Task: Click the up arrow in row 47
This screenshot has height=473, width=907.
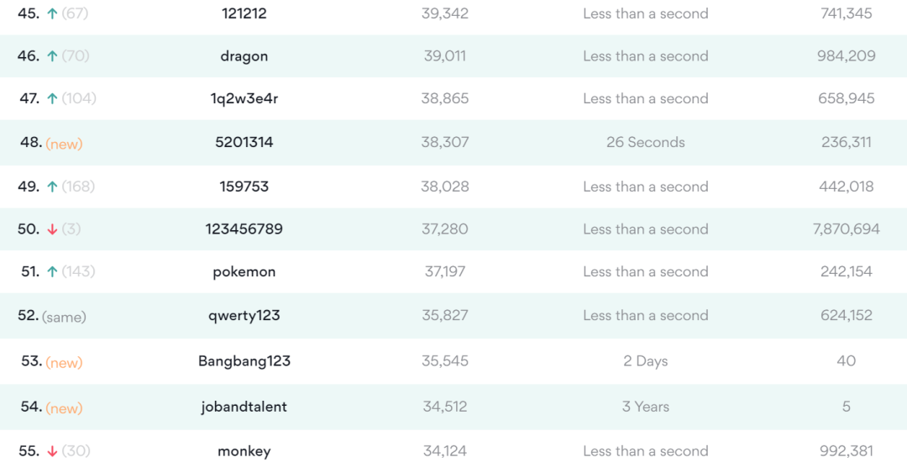Action: (x=52, y=98)
